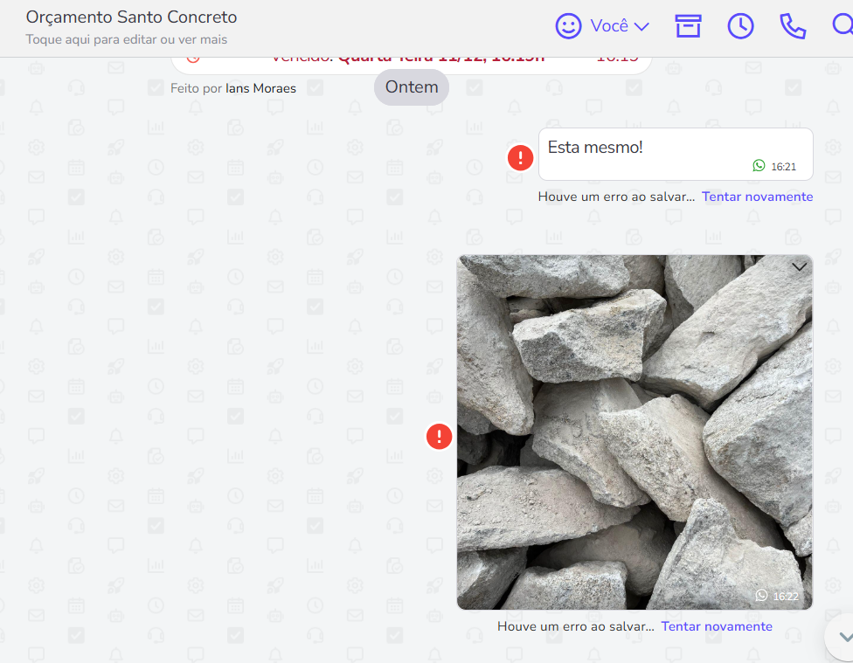Click WhatsApp icon on the photo timestamp
Viewport: 853px width, 663px height.
[761, 596]
